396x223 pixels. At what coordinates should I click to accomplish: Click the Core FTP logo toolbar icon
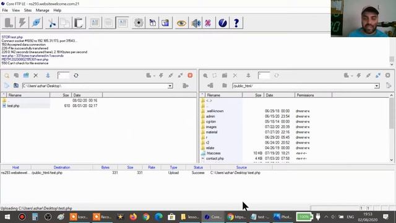tap(223, 23)
